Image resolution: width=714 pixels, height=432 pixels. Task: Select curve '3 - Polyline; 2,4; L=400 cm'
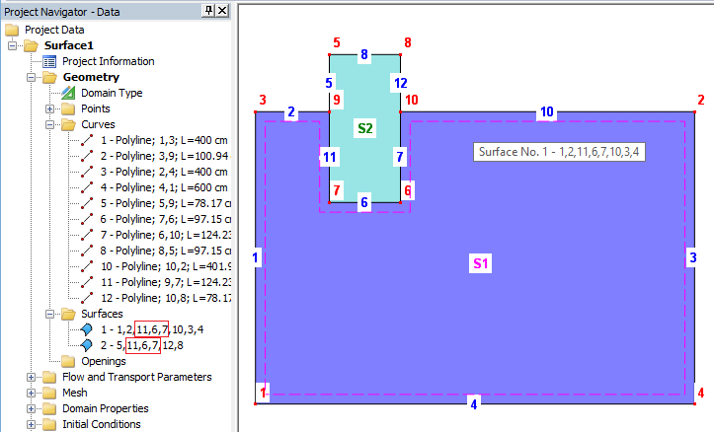coord(164,172)
